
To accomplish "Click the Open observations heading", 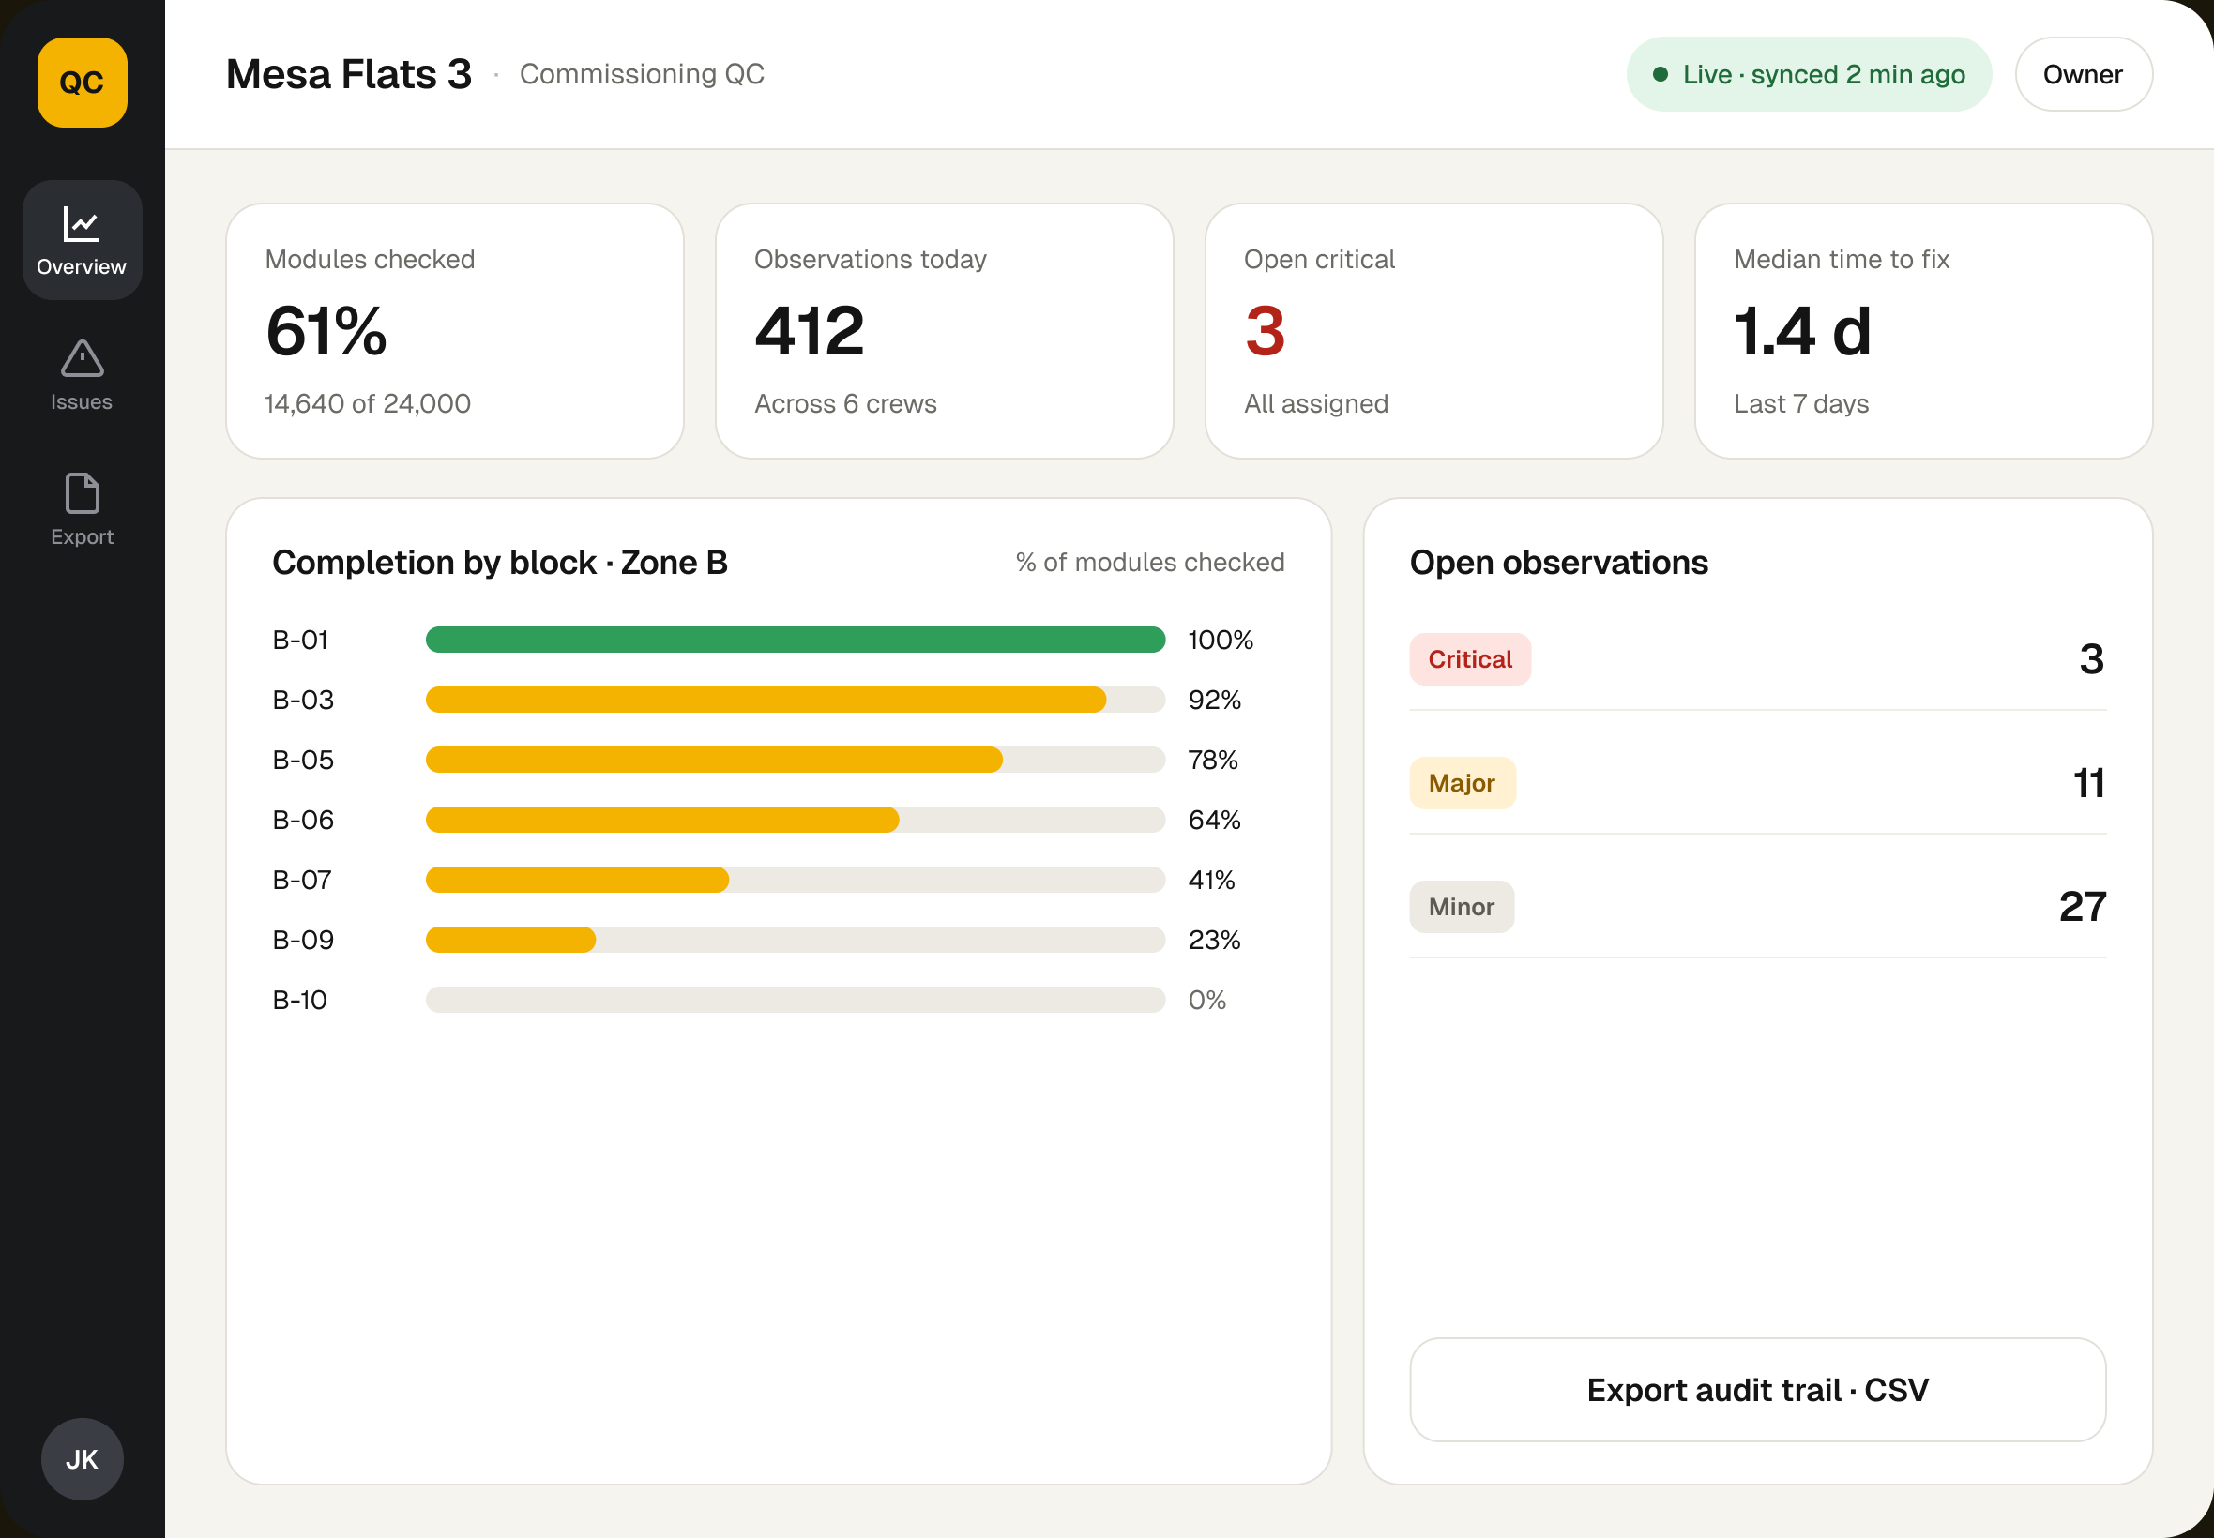I will coord(1558,563).
